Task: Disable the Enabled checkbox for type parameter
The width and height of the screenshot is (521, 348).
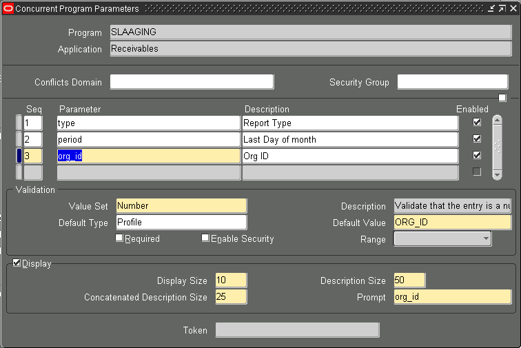Action: click(477, 123)
